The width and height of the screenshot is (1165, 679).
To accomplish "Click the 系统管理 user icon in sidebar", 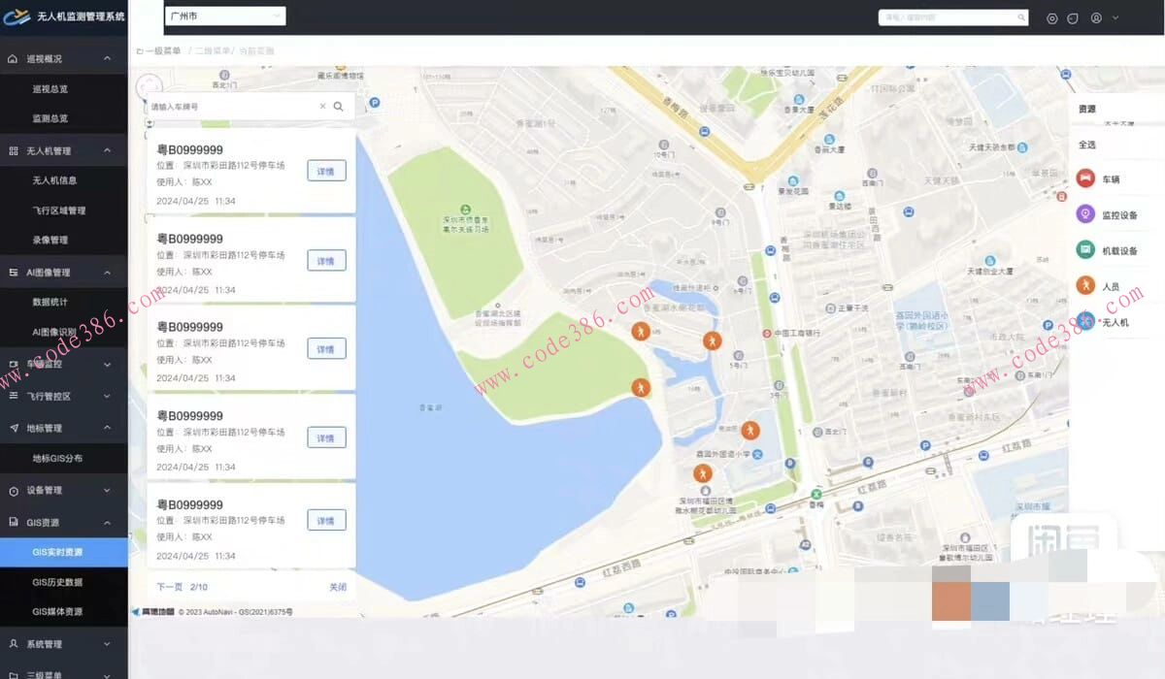I will click(x=14, y=643).
